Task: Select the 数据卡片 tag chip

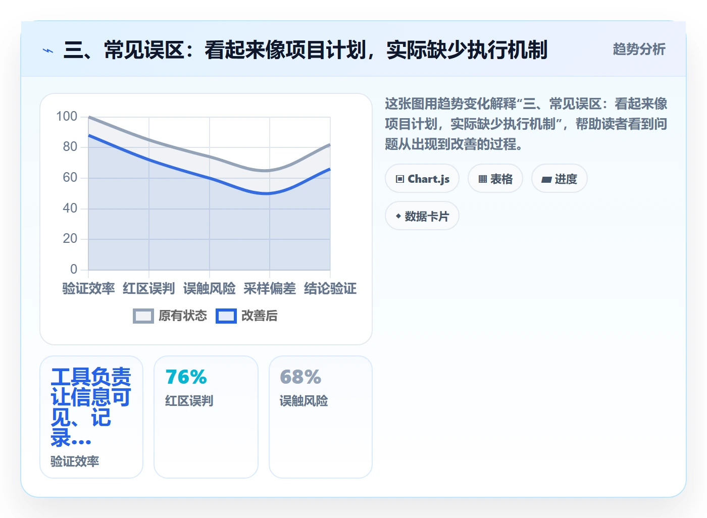Action: click(x=422, y=216)
